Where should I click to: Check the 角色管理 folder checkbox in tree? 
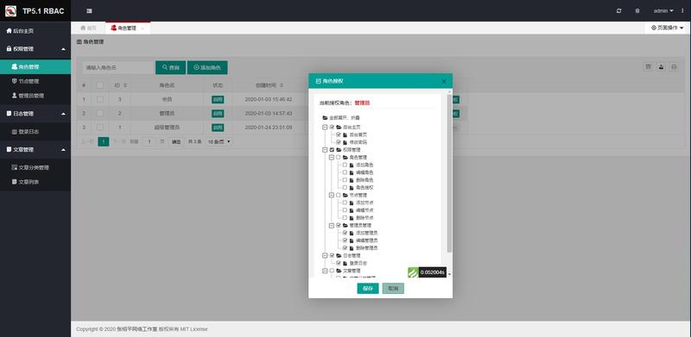point(339,157)
